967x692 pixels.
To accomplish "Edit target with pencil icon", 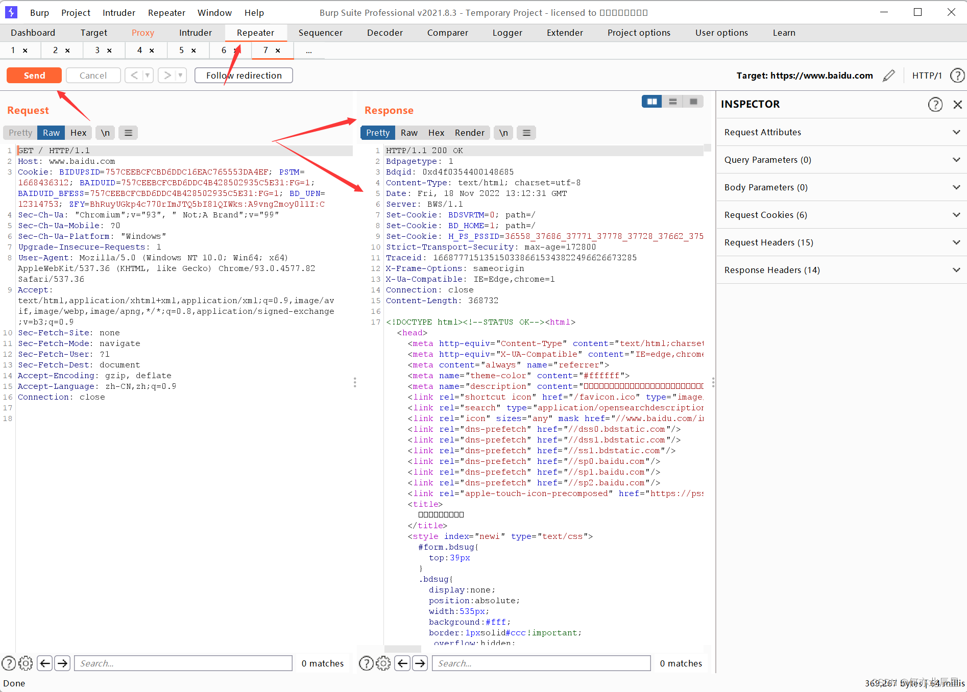I will [889, 76].
